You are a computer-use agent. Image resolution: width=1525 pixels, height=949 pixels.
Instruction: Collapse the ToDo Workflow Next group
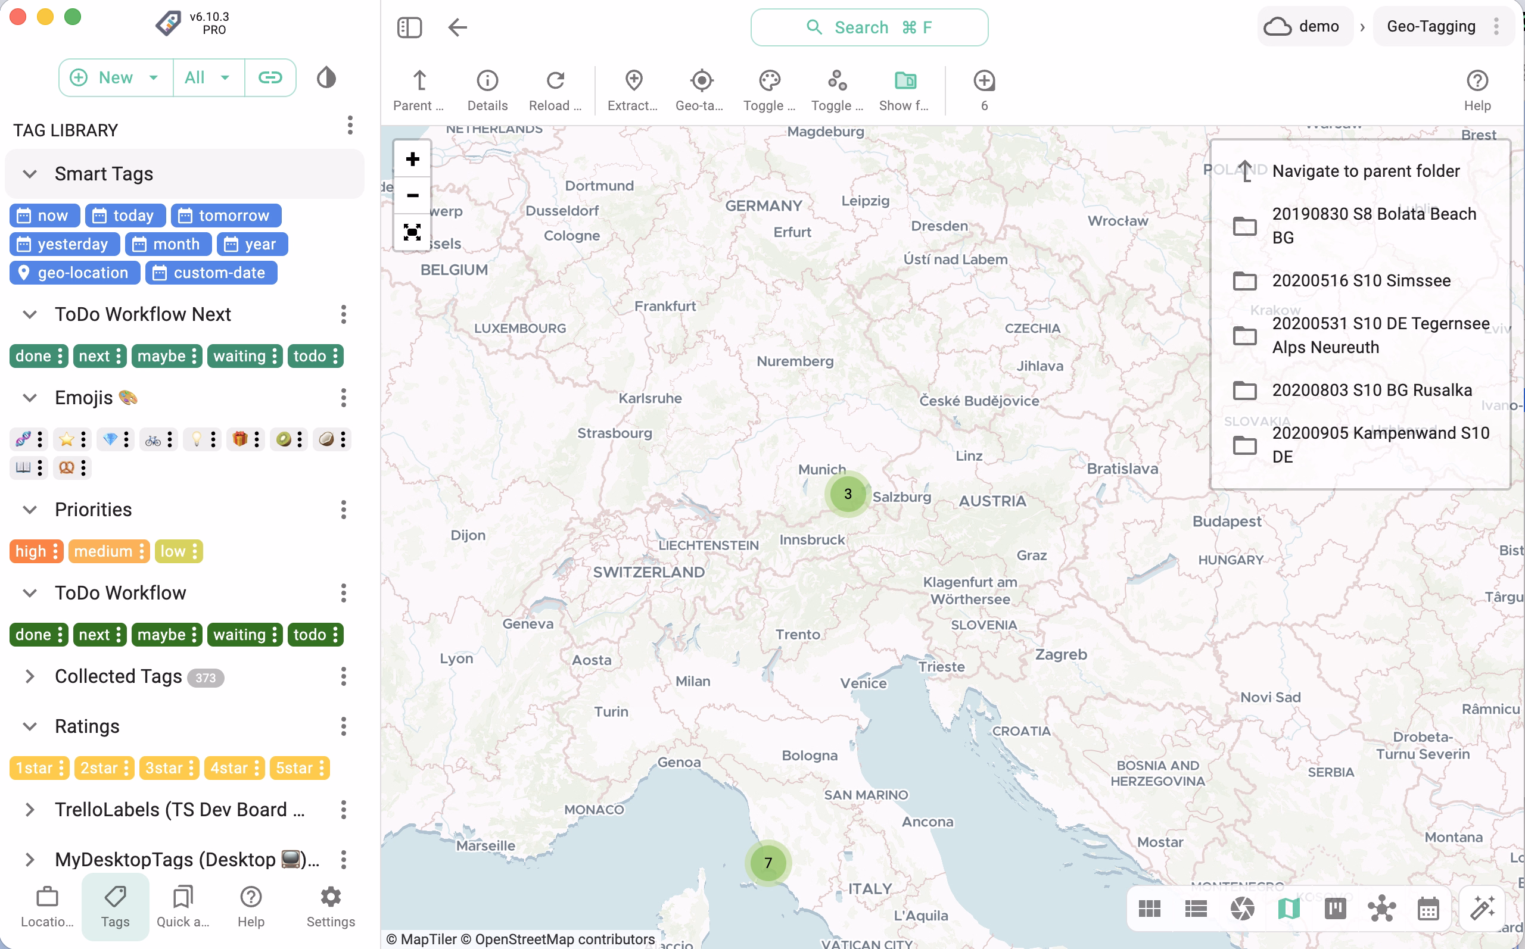(30, 314)
